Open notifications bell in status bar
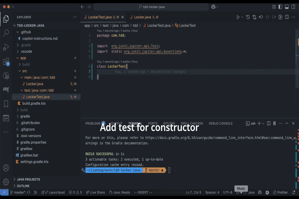The image size is (299, 199). pos(294,192)
